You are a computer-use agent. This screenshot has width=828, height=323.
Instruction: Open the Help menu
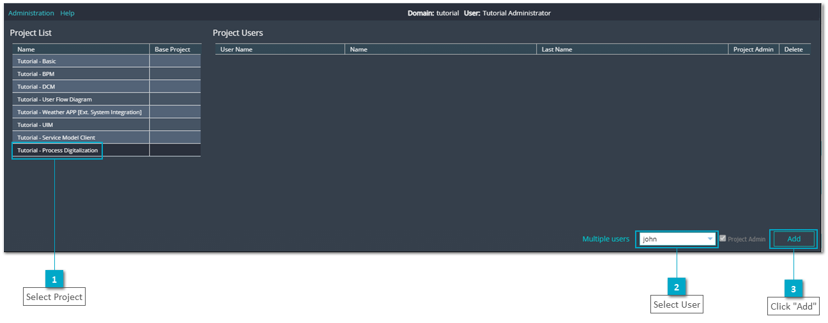pos(67,13)
